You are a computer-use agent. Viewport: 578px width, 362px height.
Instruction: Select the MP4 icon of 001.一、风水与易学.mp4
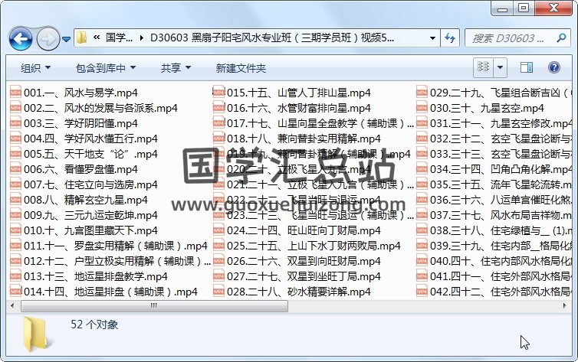tap(15, 93)
